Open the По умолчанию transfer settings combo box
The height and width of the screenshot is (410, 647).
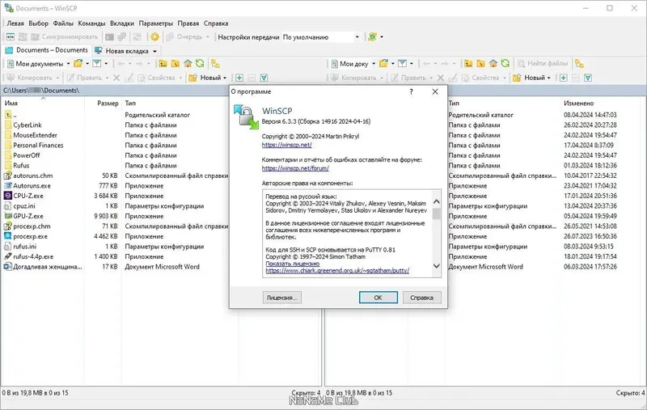[x=321, y=37]
